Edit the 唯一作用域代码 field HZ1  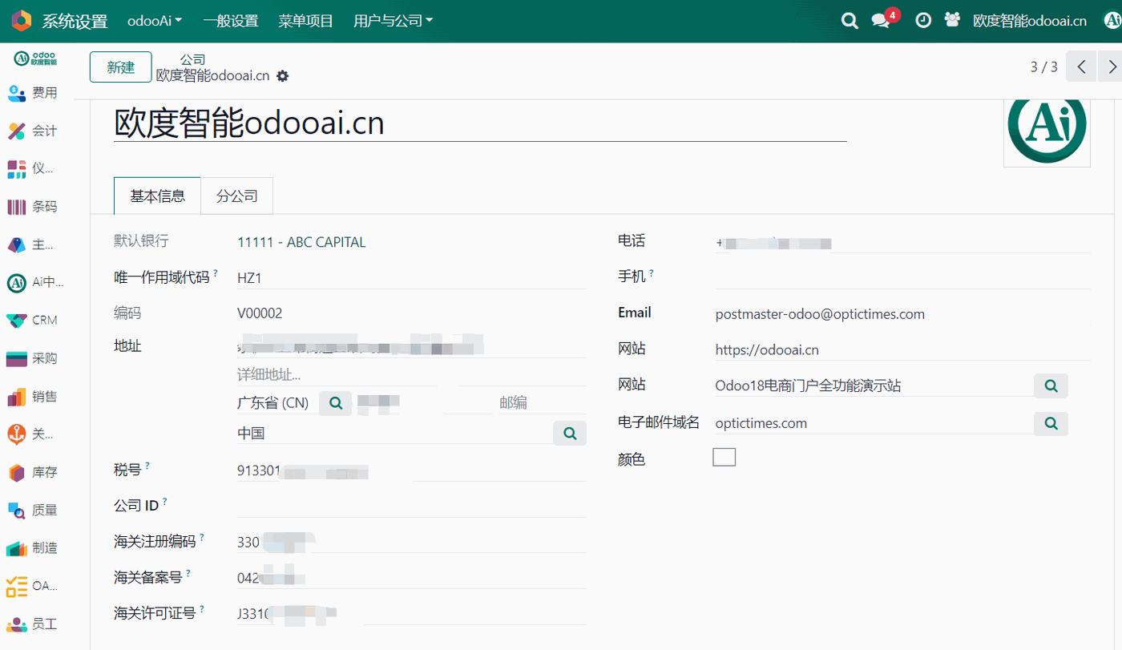point(412,277)
